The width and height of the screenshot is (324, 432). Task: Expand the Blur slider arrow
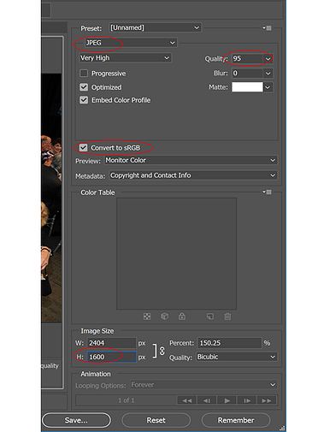point(268,74)
